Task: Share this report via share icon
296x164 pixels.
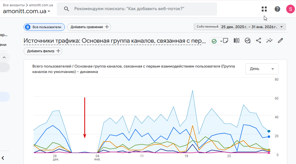Action: [x=258, y=40]
